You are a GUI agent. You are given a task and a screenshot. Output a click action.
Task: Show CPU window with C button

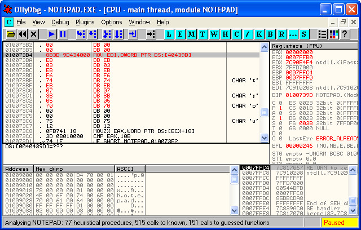236,34
